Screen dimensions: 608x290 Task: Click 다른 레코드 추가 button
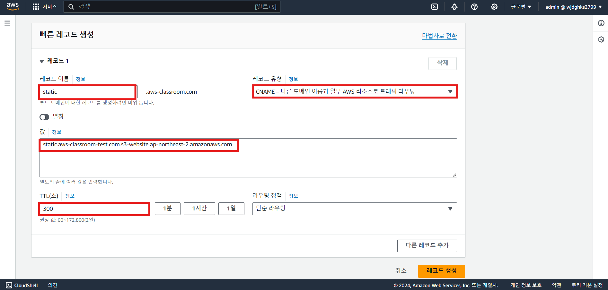coord(427,246)
